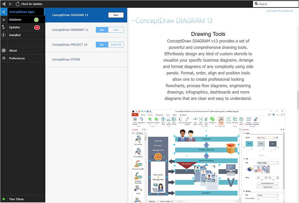Image resolution: width=299 pixels, height=203 pixels.
Task: Click the circular refresh icon for updates
Action: pos(18,4)
